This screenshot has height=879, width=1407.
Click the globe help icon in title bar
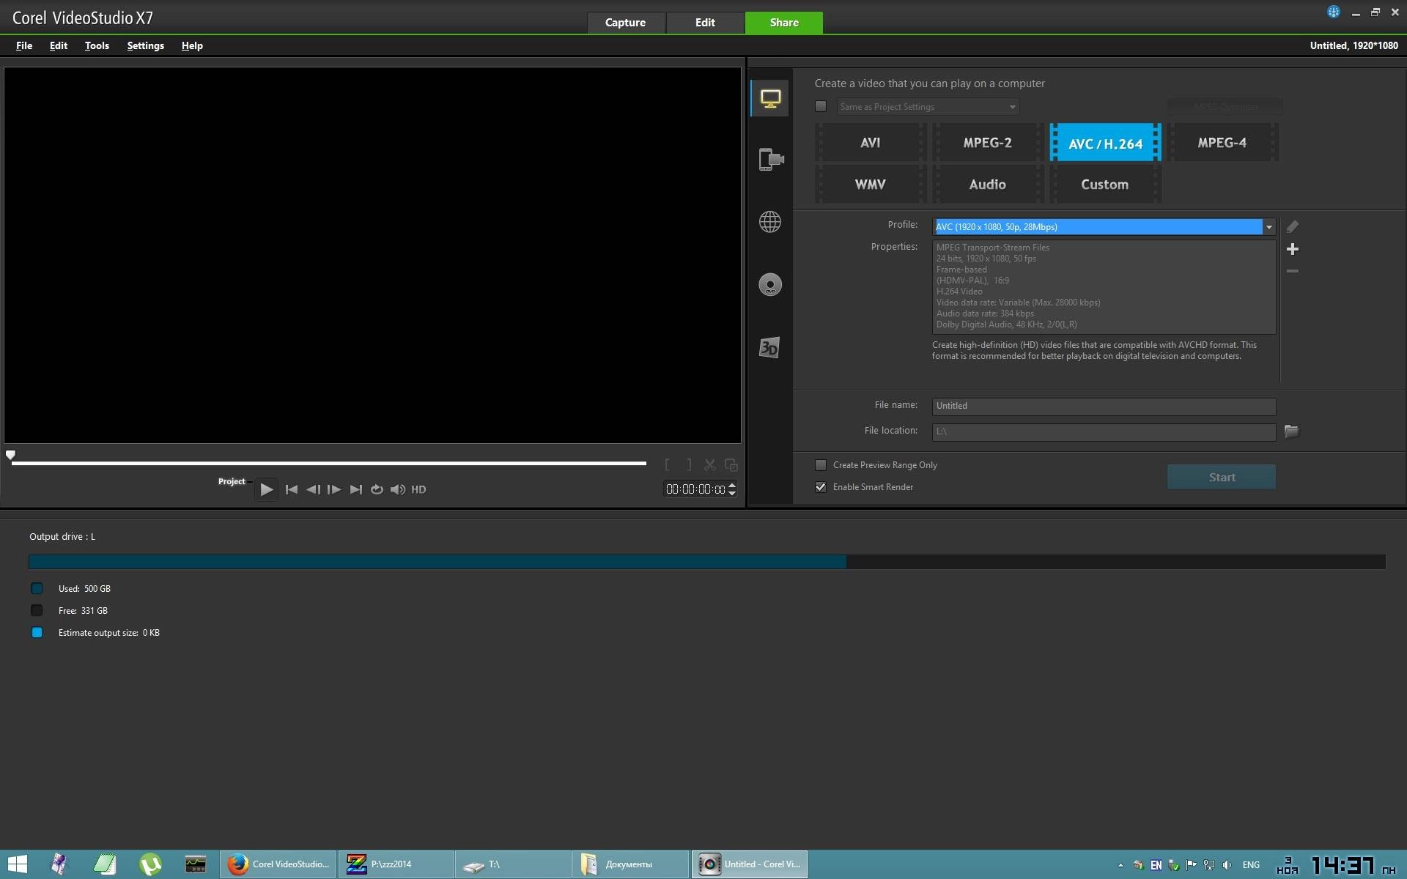point(1334,12)
